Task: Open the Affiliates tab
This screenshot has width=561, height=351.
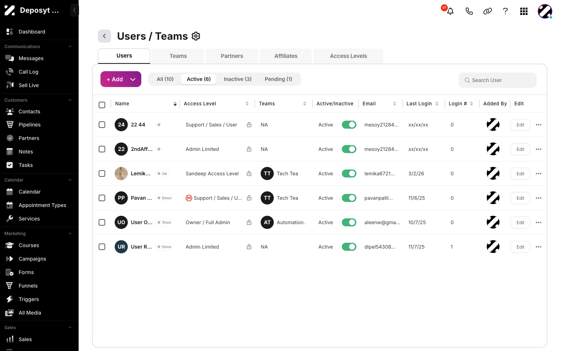Action: point(286,56)
